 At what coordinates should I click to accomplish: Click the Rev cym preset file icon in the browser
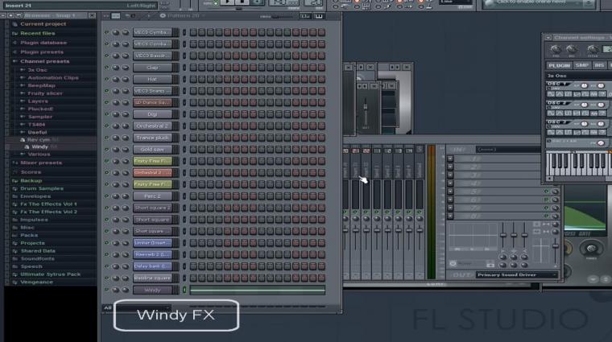pyautogui.click(x=23, y=139)
